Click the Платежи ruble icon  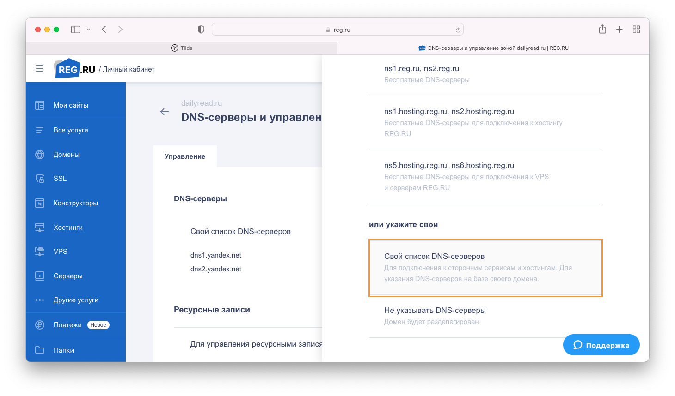click(x=40, y=325)
